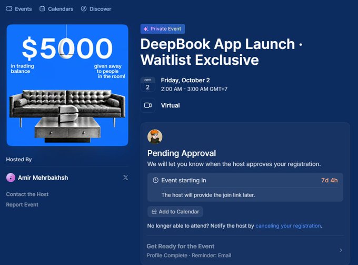Open the host's X (Twitter) profile icon
The width and height of the screenshot is (358, 265).
[x=126, y=178]
